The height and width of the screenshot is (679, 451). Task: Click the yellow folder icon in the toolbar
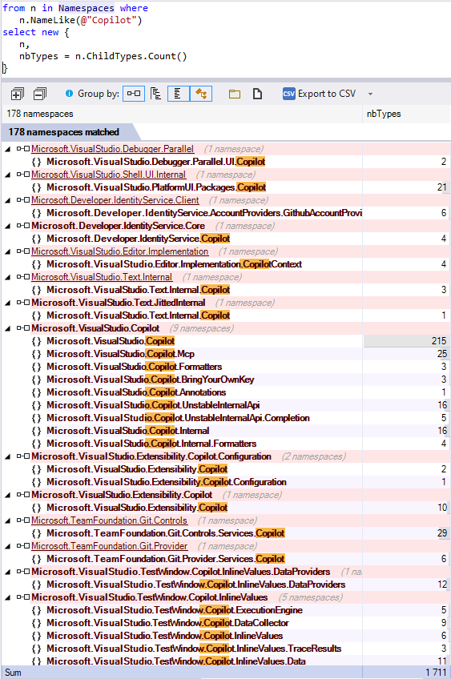pos(235,94)
